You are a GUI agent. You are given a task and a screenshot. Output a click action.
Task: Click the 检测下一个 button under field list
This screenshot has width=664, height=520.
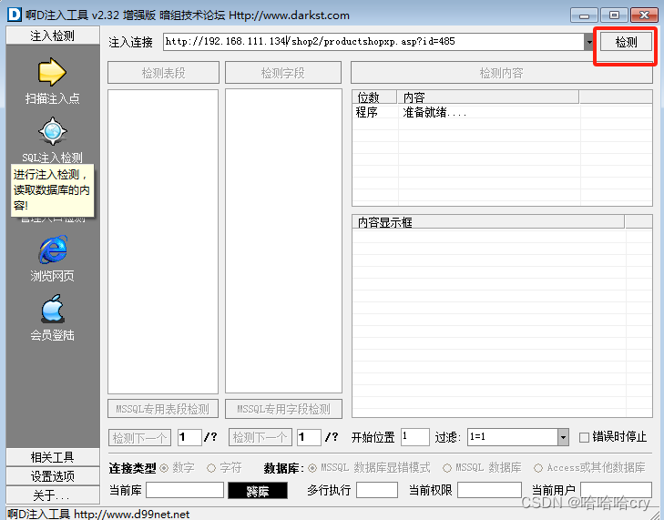click(x=260, y=437)
